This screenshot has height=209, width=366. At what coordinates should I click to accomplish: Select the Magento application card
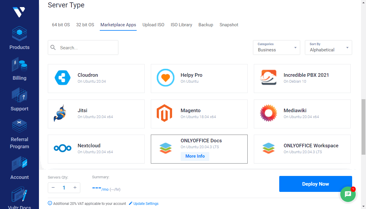click(199, 114)
